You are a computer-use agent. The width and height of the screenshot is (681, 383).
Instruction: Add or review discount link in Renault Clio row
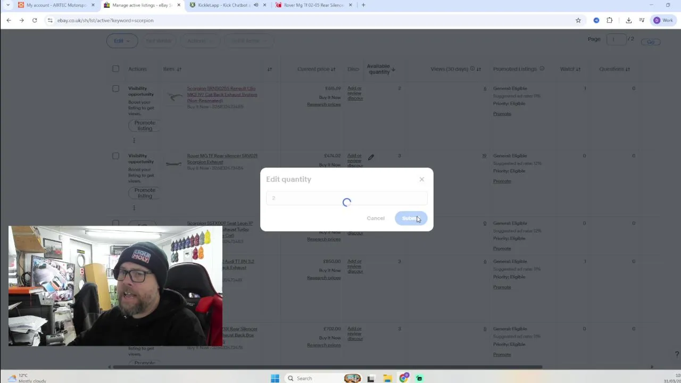click(355, 93)
